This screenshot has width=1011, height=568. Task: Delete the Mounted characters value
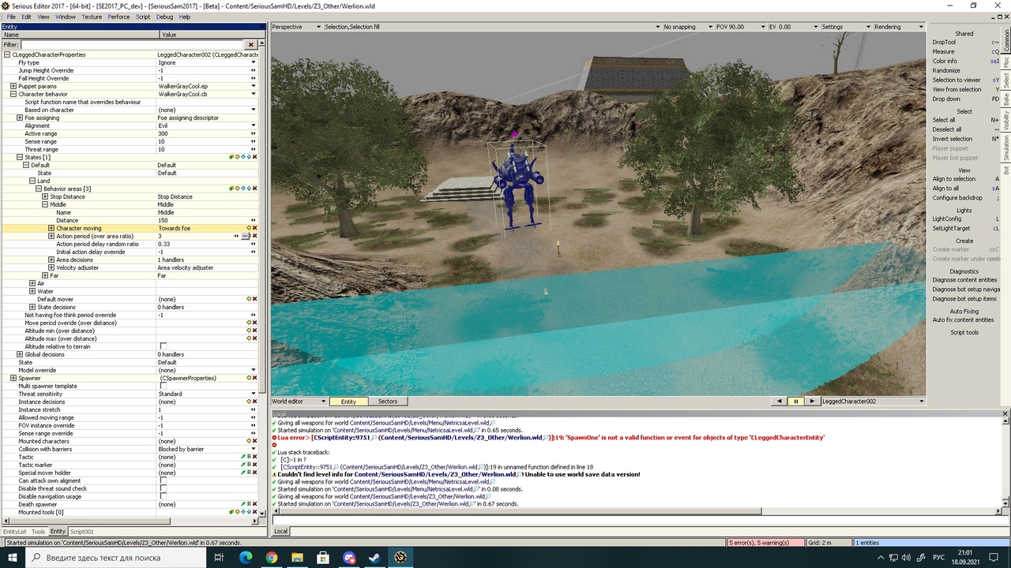click(x=254, y=441)
